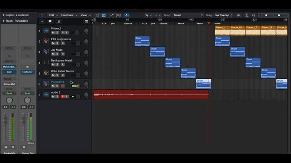
Task: Open the Snap Smart dropdown
Action: 188,15
